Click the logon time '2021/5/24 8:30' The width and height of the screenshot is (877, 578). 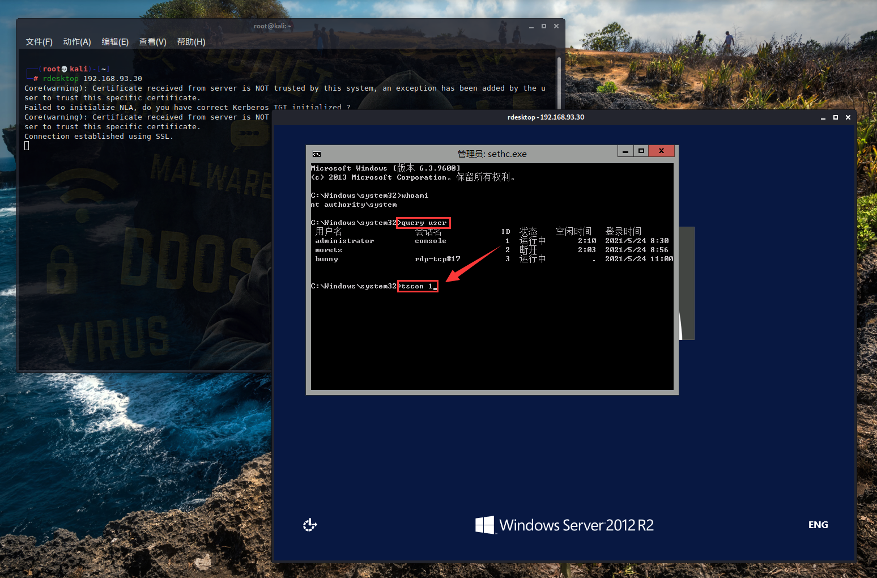637,241
